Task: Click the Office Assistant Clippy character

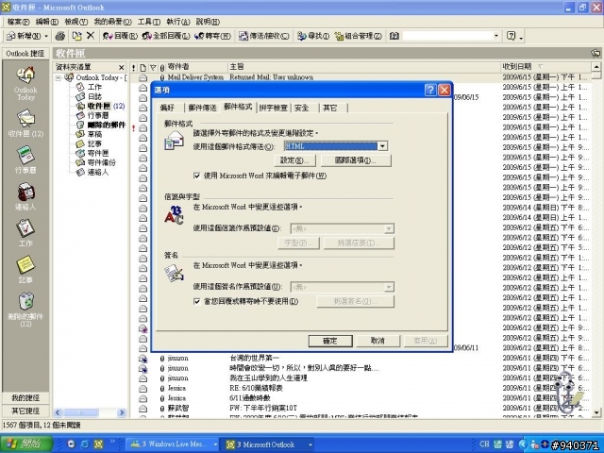Action: pyautogui.click(x=568, y=393)
